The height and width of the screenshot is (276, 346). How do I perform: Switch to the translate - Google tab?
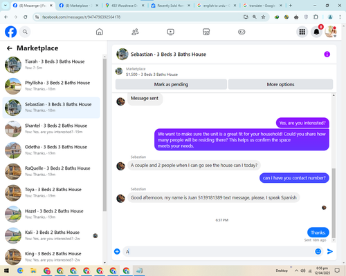click(x=263, y=6)
